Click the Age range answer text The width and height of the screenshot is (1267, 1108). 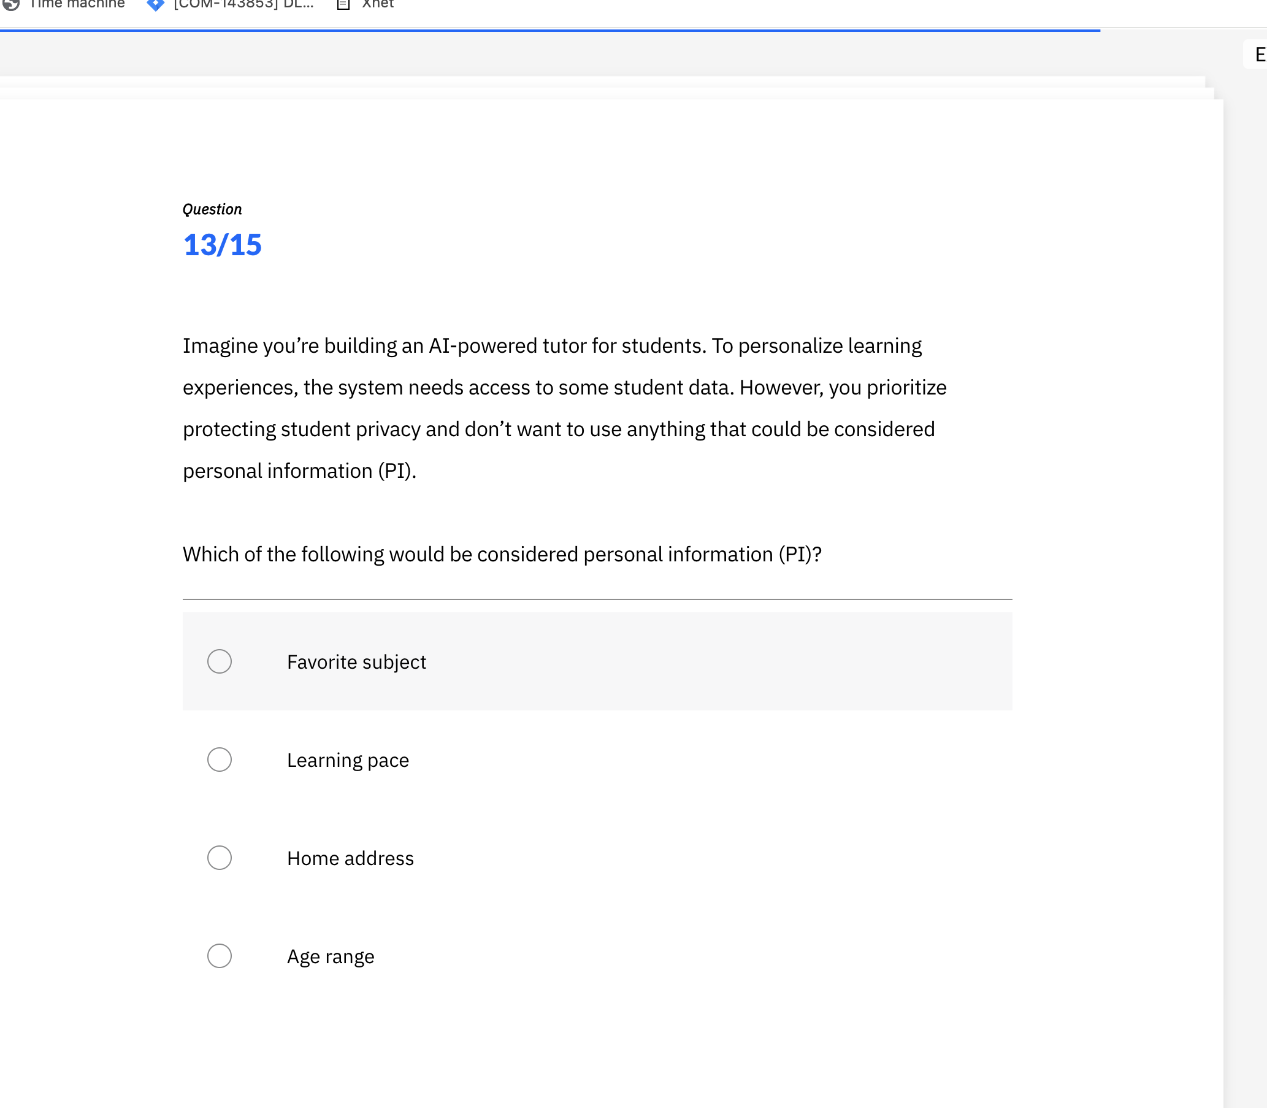click(x=331, y=957)
